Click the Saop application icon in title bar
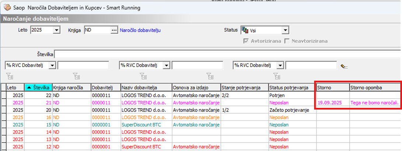Screen dimensions: 402x151 [7, 8]
